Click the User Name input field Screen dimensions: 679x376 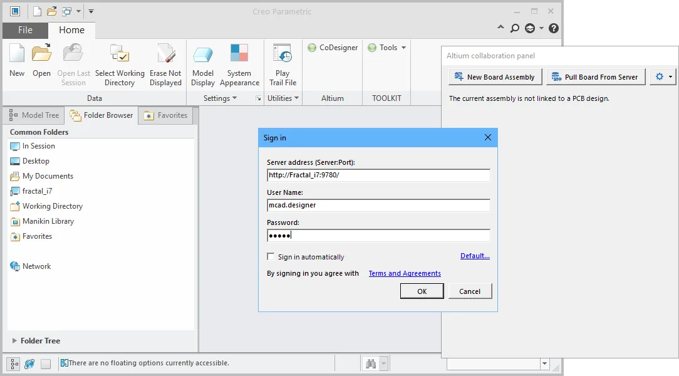378,206
